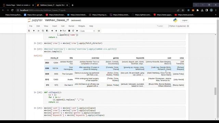Go forward in browser history
Viewport: 219px width, 123px height.
[8, 10]
